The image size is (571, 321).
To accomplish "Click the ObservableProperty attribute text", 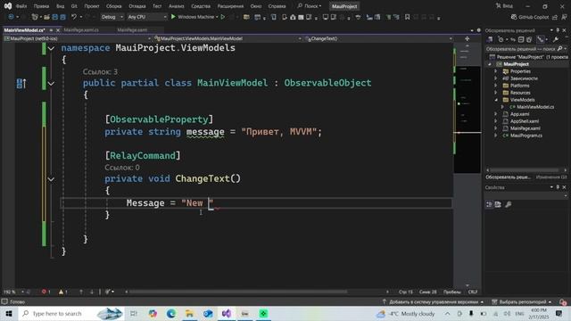I will tap(159, 119).
